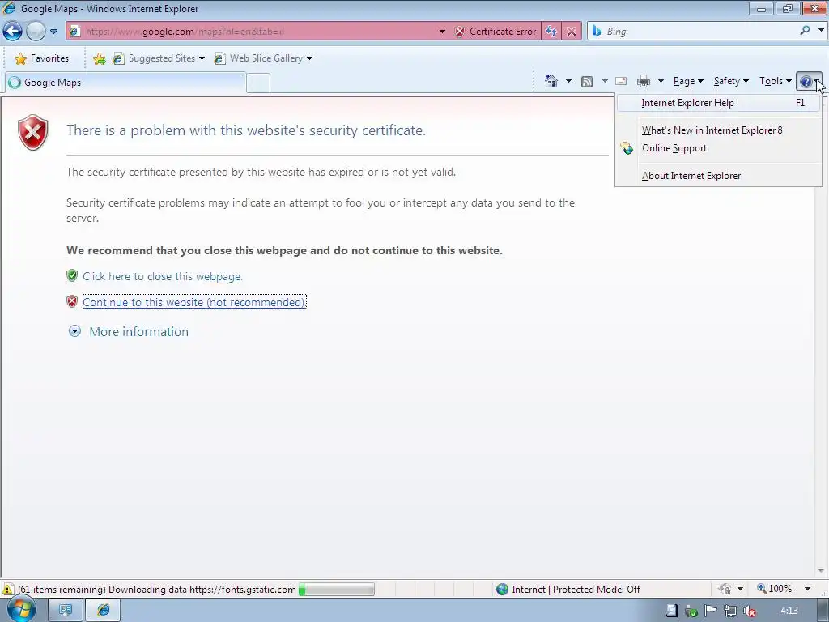Click the tray removable media disk icon
The image size is (829, 622).
pyautogui.click(x=671, y=611)
